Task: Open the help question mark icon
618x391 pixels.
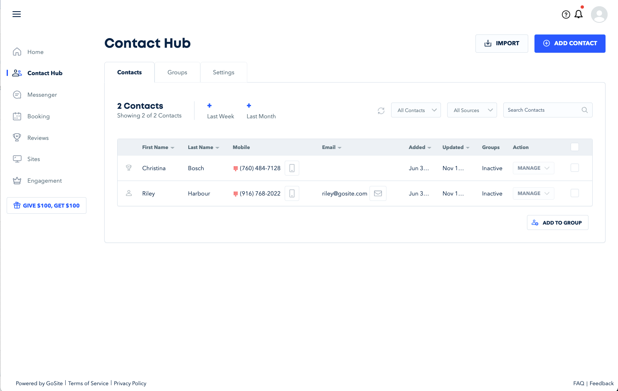Action: (x=566, y=14)
